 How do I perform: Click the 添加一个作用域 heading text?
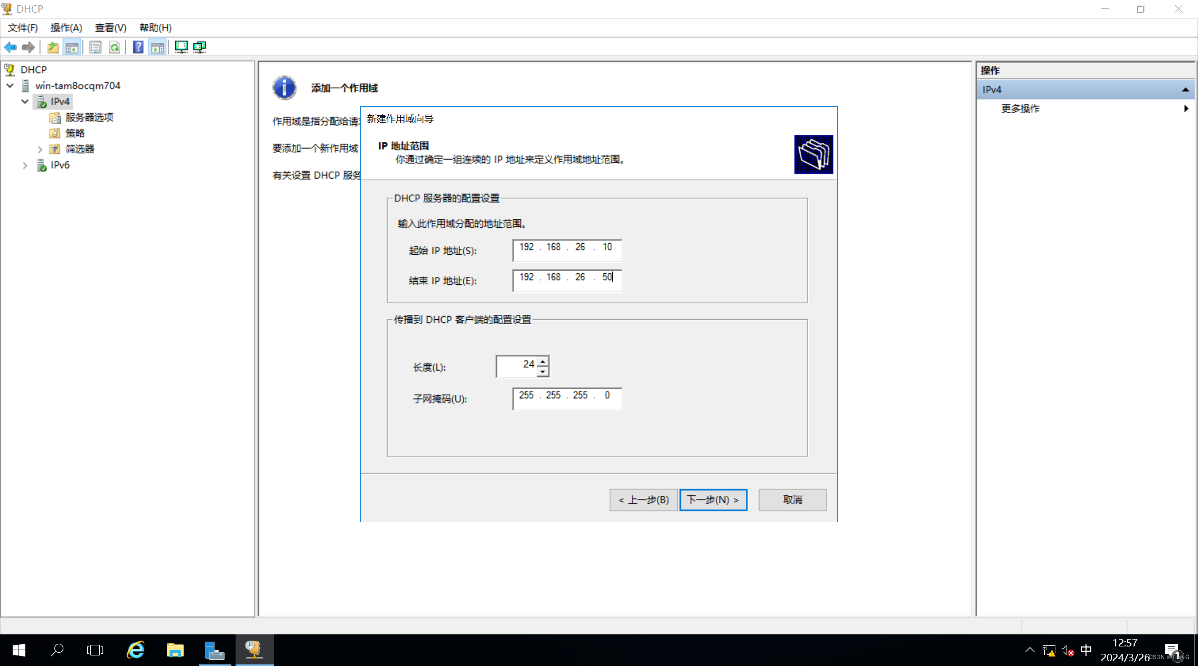coord(344,88)
